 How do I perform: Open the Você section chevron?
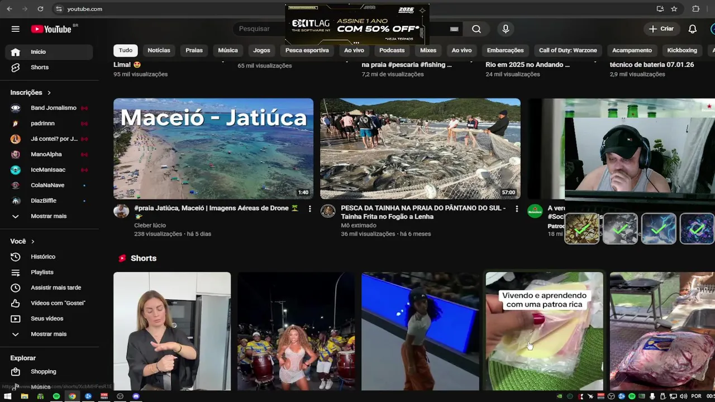[x=32, y=241]
